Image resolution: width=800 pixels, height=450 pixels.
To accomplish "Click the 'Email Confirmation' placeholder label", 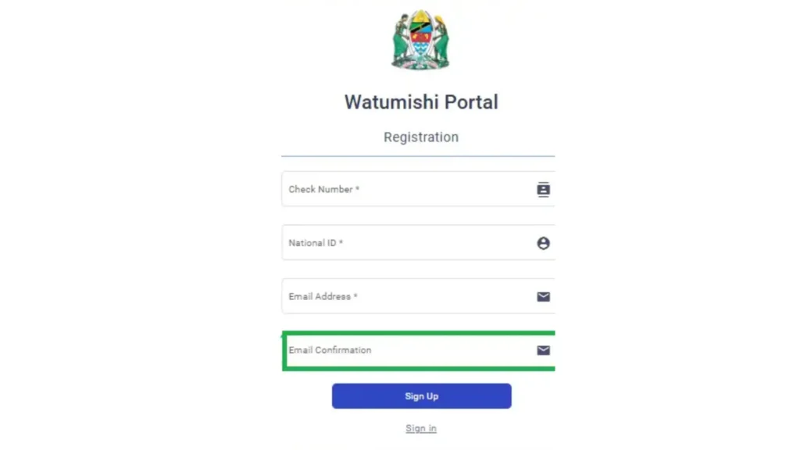I will coord(330,350).
